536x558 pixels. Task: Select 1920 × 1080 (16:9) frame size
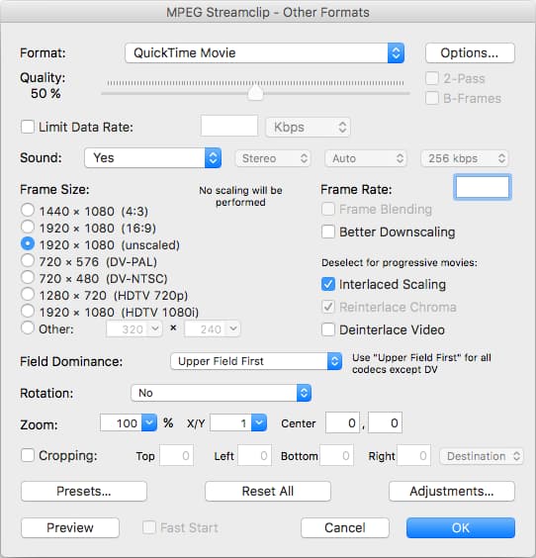28,227
